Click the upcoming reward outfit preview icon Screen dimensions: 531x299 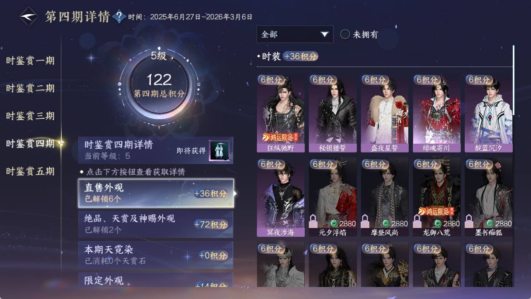point(219,150)
